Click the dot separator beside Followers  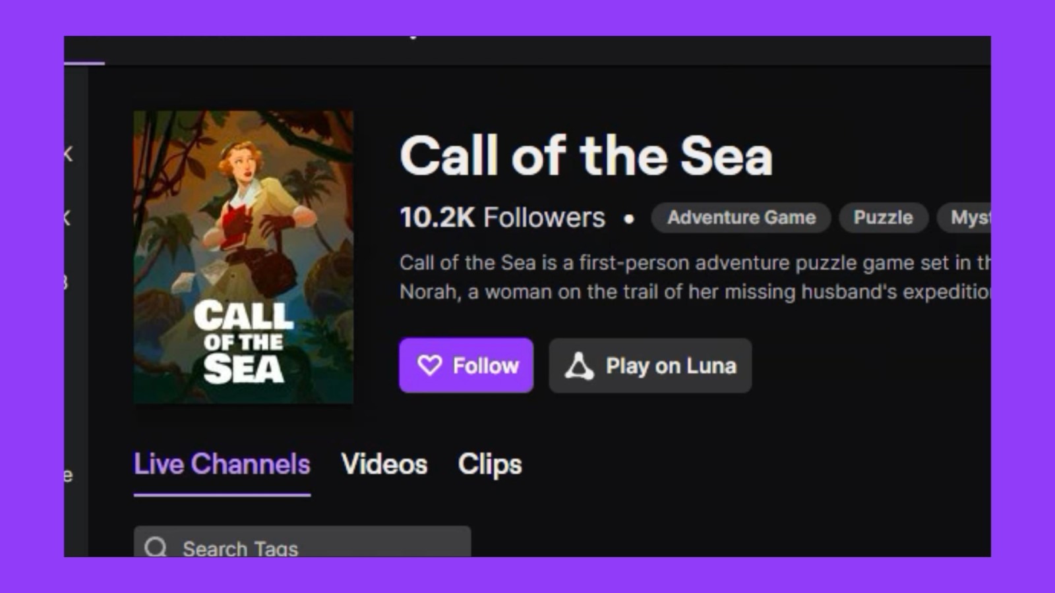coord(629,219)
